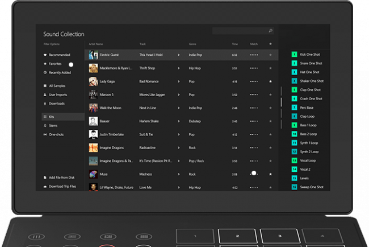Click the track list vertical scrollbar

[281, 108]
